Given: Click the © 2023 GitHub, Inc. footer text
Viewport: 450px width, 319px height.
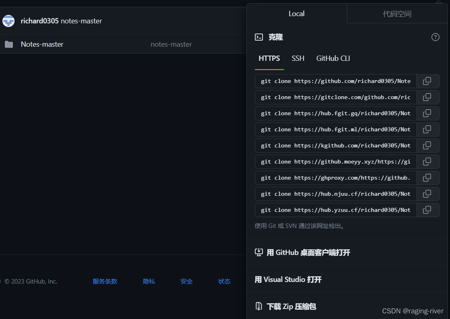Looking at the screenshot, I should pyautogui.click(x=31, y=282).
